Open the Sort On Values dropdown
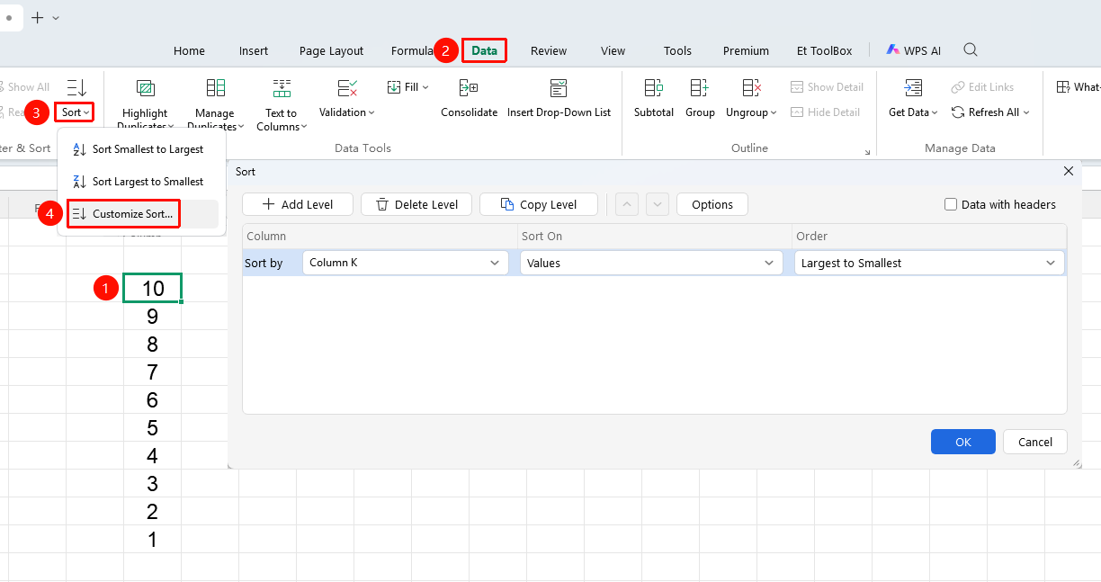The image size is (1101, 582). 651,263
